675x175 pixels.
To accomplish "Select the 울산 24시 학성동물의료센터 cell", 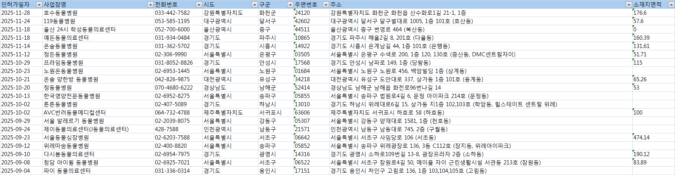I will click(x=98, y=29).
